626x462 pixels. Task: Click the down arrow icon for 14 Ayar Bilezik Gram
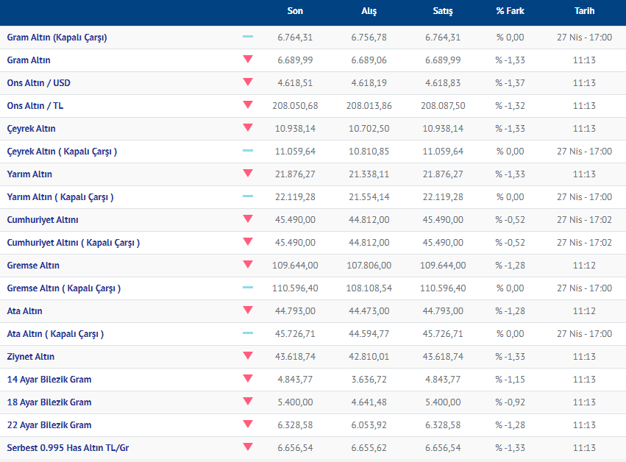pyautogui.click(x=247, y=379)
